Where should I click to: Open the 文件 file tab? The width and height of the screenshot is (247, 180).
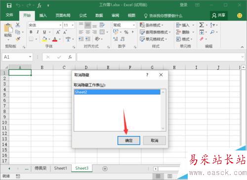[9, 15]
